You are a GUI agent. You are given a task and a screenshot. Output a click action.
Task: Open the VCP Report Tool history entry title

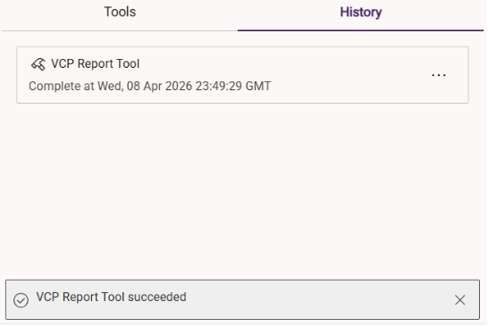(x=96, y=63)
